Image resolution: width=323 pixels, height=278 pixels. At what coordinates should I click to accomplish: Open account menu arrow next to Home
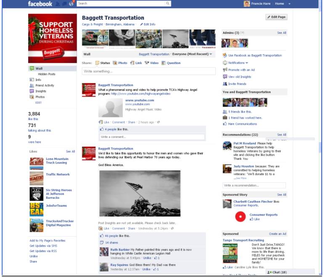click(x=289, y=4)
